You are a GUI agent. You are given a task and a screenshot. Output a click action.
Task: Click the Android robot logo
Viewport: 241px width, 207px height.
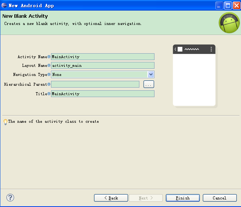229,23
